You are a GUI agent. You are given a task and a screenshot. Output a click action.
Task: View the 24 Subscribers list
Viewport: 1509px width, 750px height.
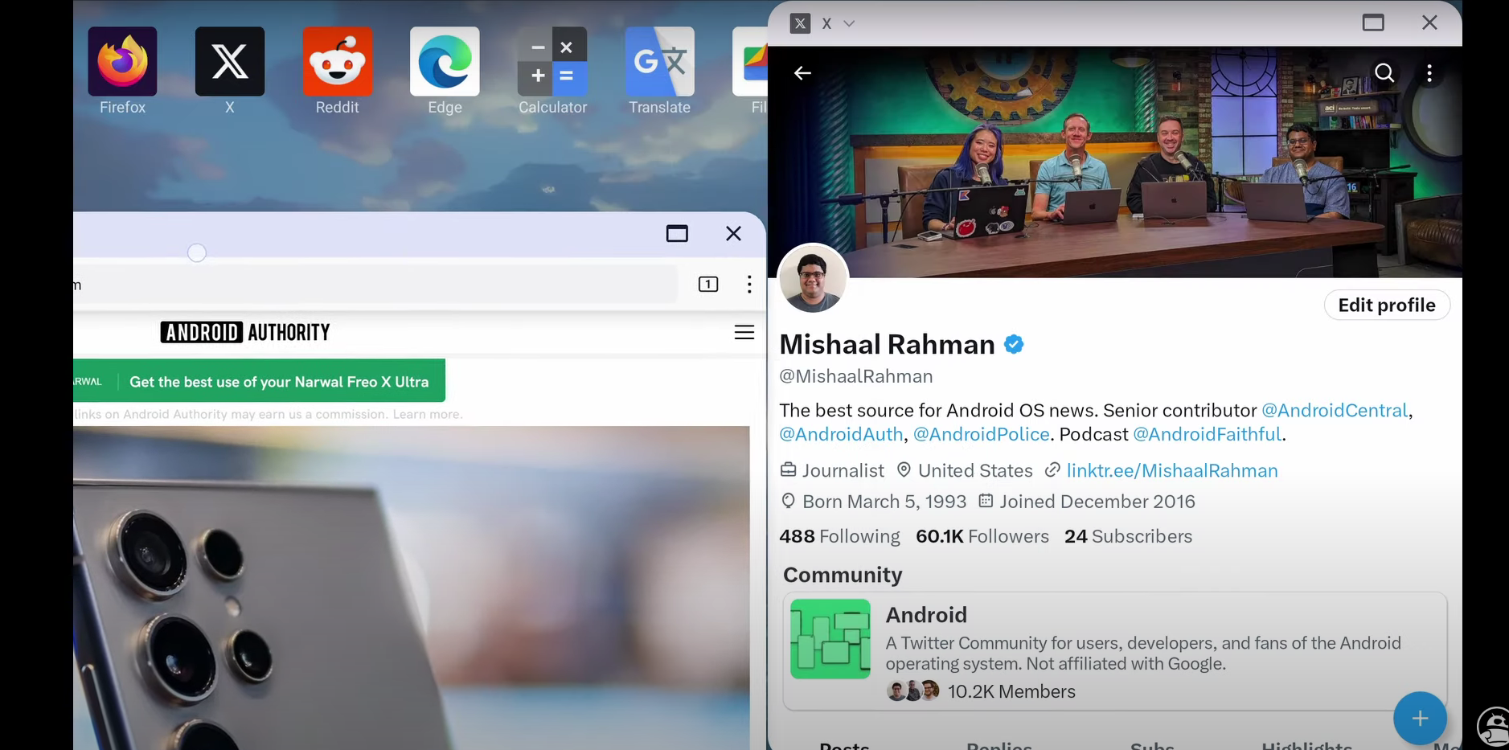coord(1128,536)
